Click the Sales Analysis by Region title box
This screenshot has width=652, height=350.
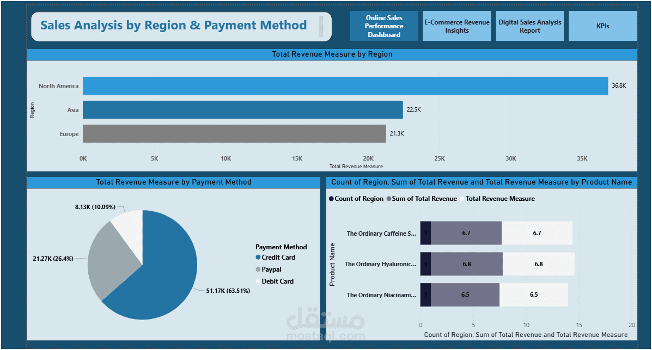pyautogui.click(x=181, y=26)
